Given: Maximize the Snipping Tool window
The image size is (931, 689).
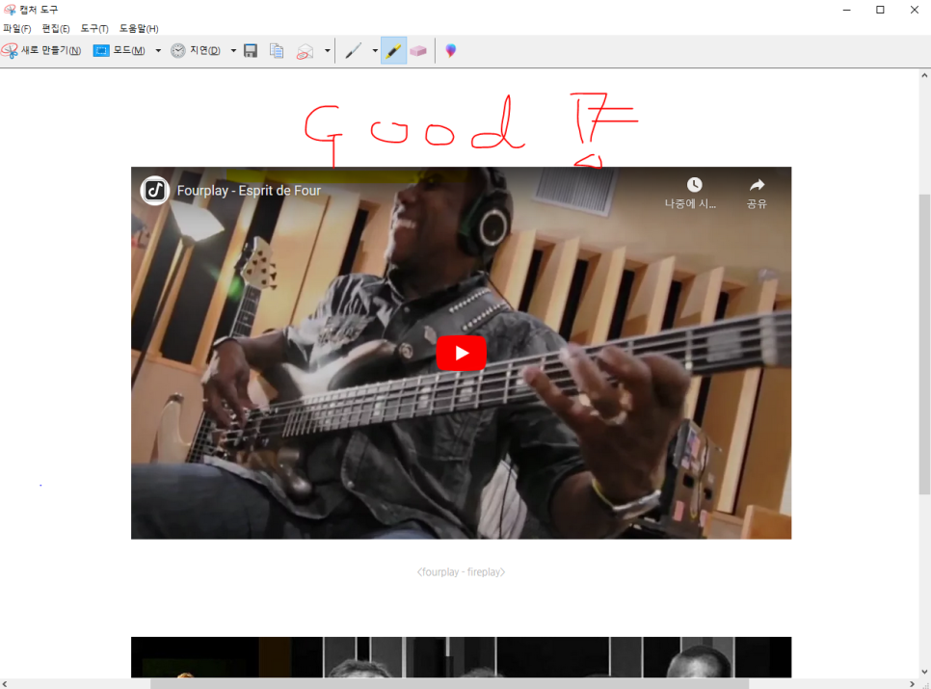Looking at the screenshot, I should [880, 10].
